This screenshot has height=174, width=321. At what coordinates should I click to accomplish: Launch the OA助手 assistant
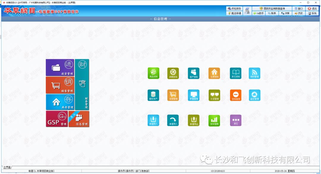point(259,13)
